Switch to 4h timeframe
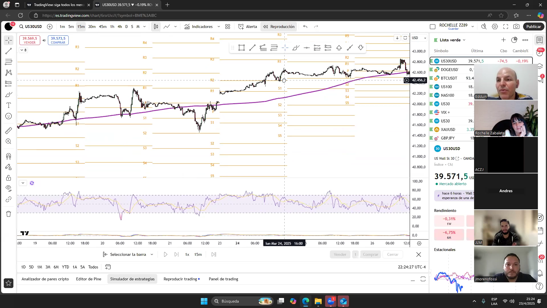 120,27
